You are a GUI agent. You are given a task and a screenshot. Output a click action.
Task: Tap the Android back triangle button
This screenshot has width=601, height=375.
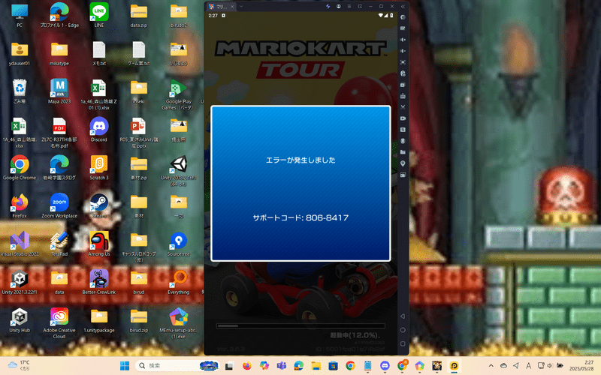click(x=403, y=316)
